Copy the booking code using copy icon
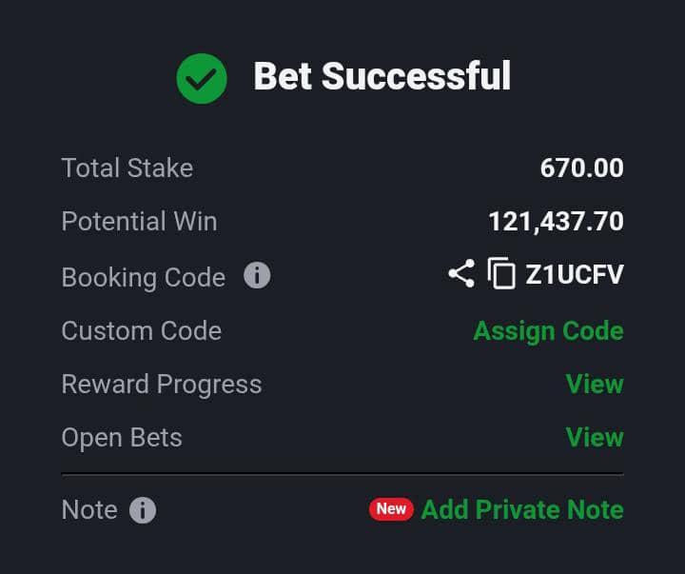Image resolution: width=685 pixels, height=574 pixels. pos(501,273)
